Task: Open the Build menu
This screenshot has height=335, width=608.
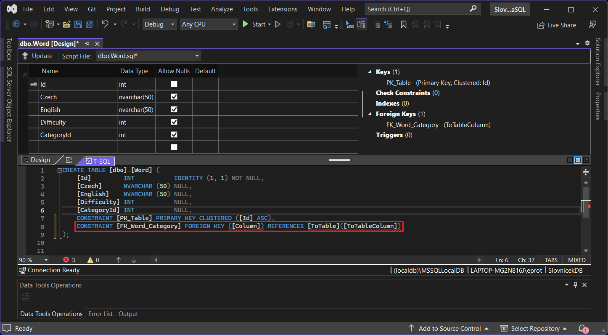Action: [143, 9]
